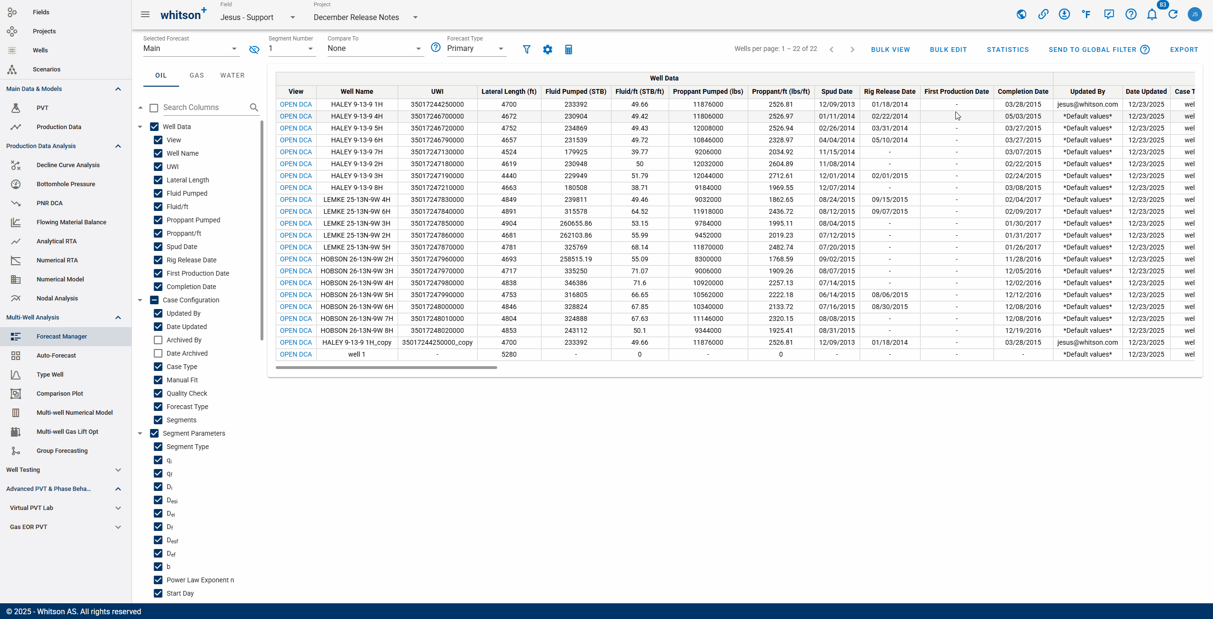The image size is (1213, 619).
Task: Click the filter funnel icon
Action: [526, 50]
